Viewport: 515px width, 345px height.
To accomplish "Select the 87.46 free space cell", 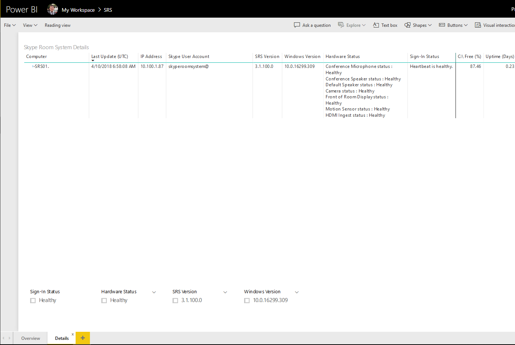I will 475,66.
